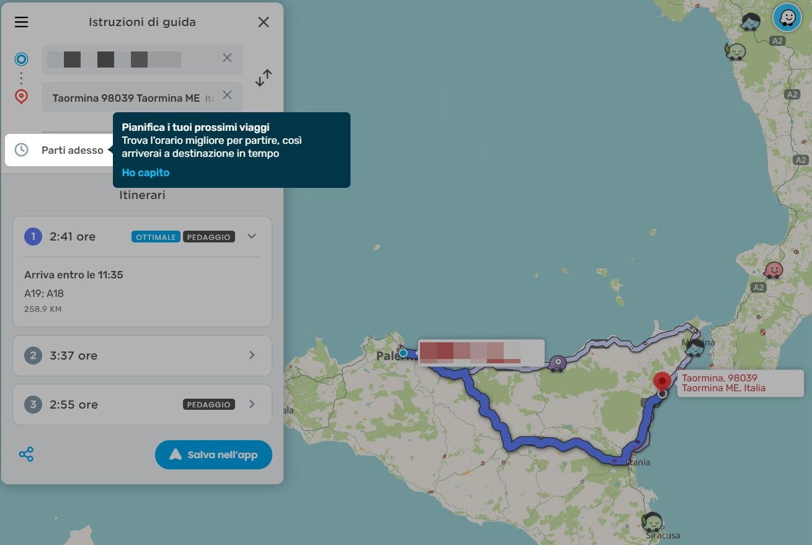This screenshot has height=545, width=812.
Task: Click the starting point input field
Action: tap(127, 60)
